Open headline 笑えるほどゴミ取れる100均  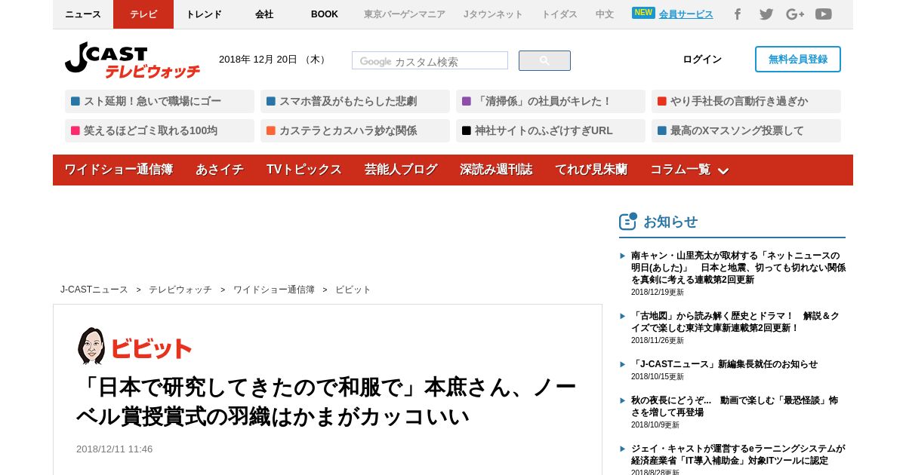(x=159, y=130)
